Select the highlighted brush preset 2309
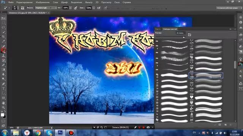The width and height of the screenshot is (243, 136). coord(206,76)
